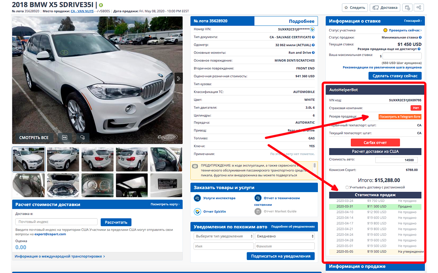Click the download images icon on photo
This screenshot has width=438, height=273.
coord(82,138)
